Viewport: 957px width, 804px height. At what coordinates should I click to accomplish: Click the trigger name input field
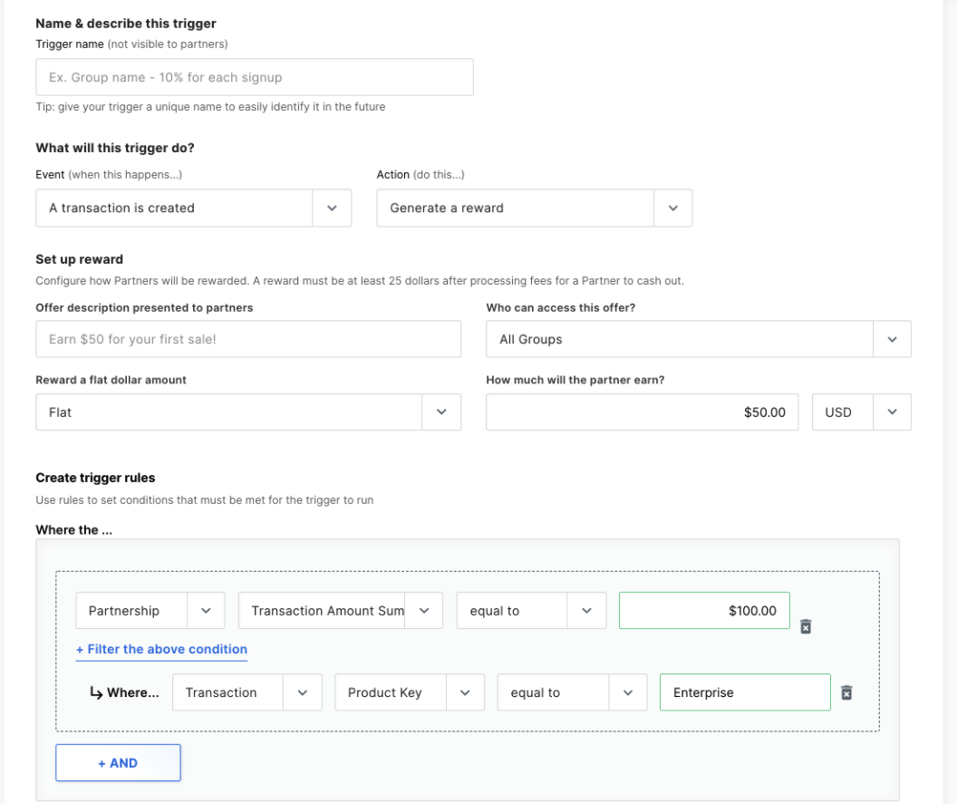pos(254,76)
